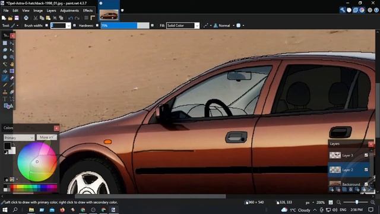
Task: Toggle the Tools window button
Action: [343, 10]
